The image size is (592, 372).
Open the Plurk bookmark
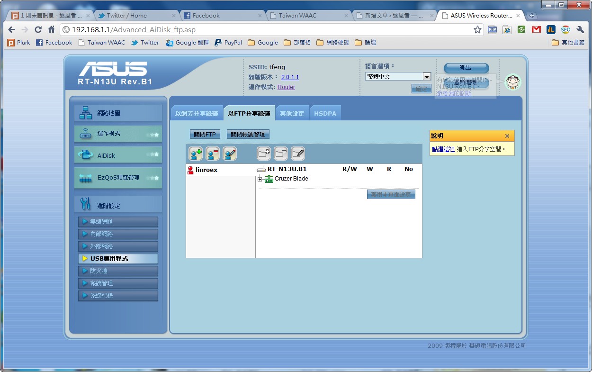point(18,43)
